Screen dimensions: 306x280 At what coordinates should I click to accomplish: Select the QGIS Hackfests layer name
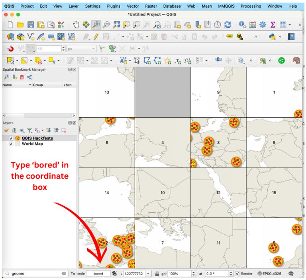click(x=37, y=138)
